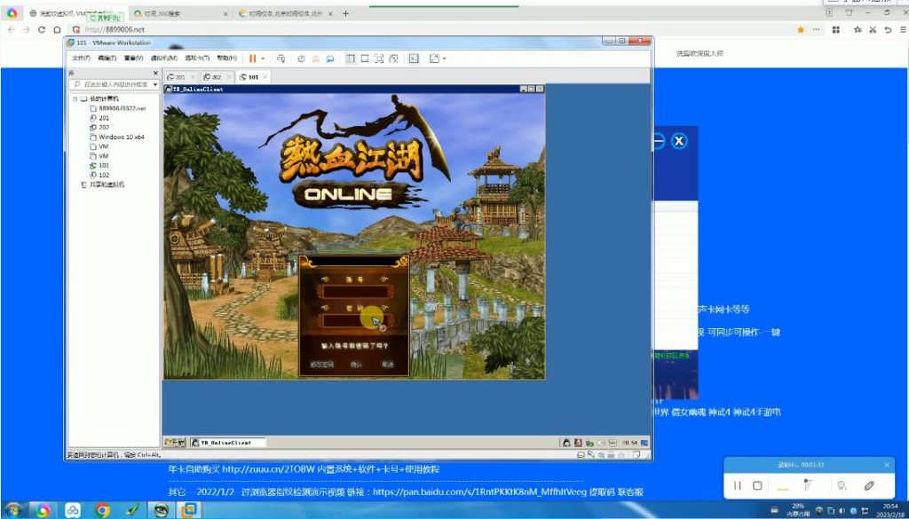Open the snapshot manager icon
Image resolution: width=909 pixels, height=519 pixels.
(330, 59)
